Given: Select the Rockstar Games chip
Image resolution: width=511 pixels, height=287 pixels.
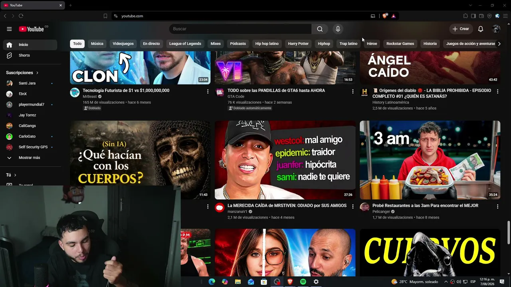Looking at the screenshot, I should 400,44.
